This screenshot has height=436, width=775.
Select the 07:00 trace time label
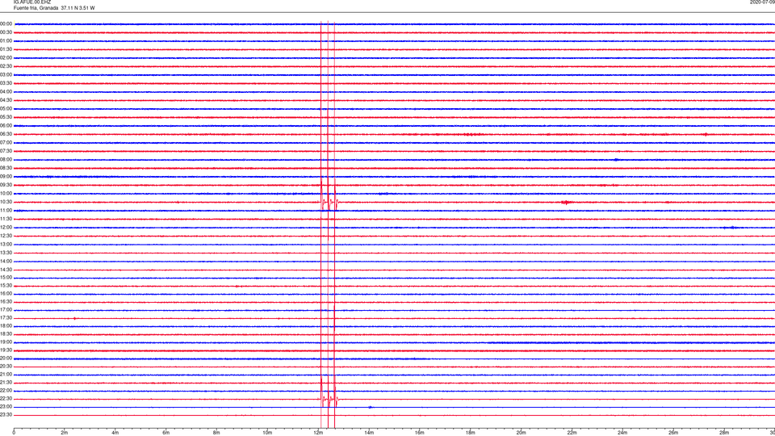pyautogui.click(x=6, y=142)
